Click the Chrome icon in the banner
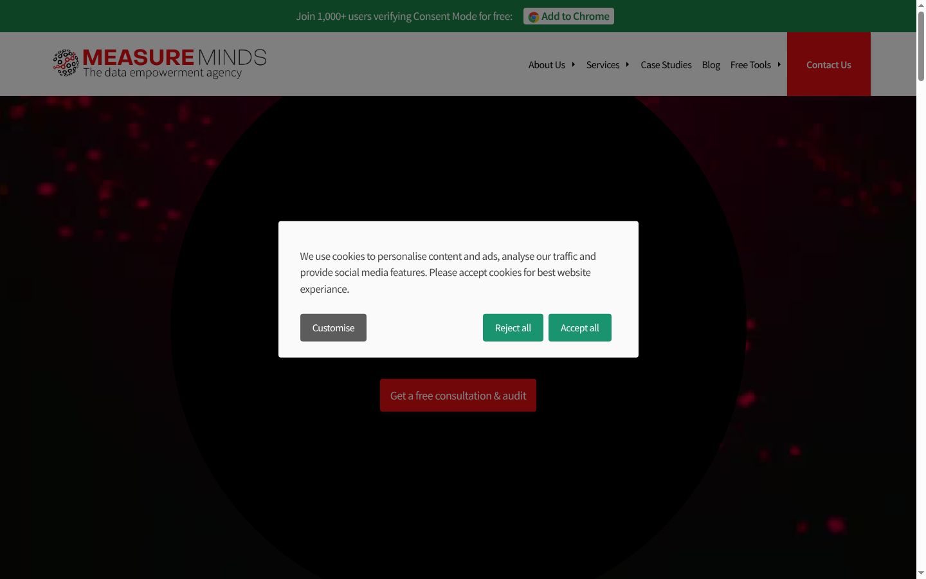Screen dimensions: 926x579 pyautogui.click(x=533, y=17)
